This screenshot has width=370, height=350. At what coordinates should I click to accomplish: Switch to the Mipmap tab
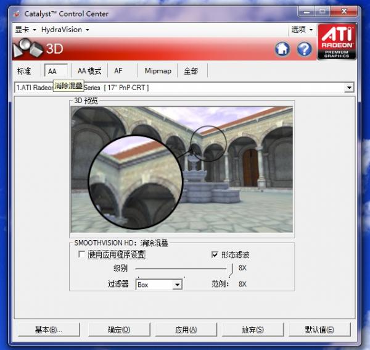coord(158,71)
